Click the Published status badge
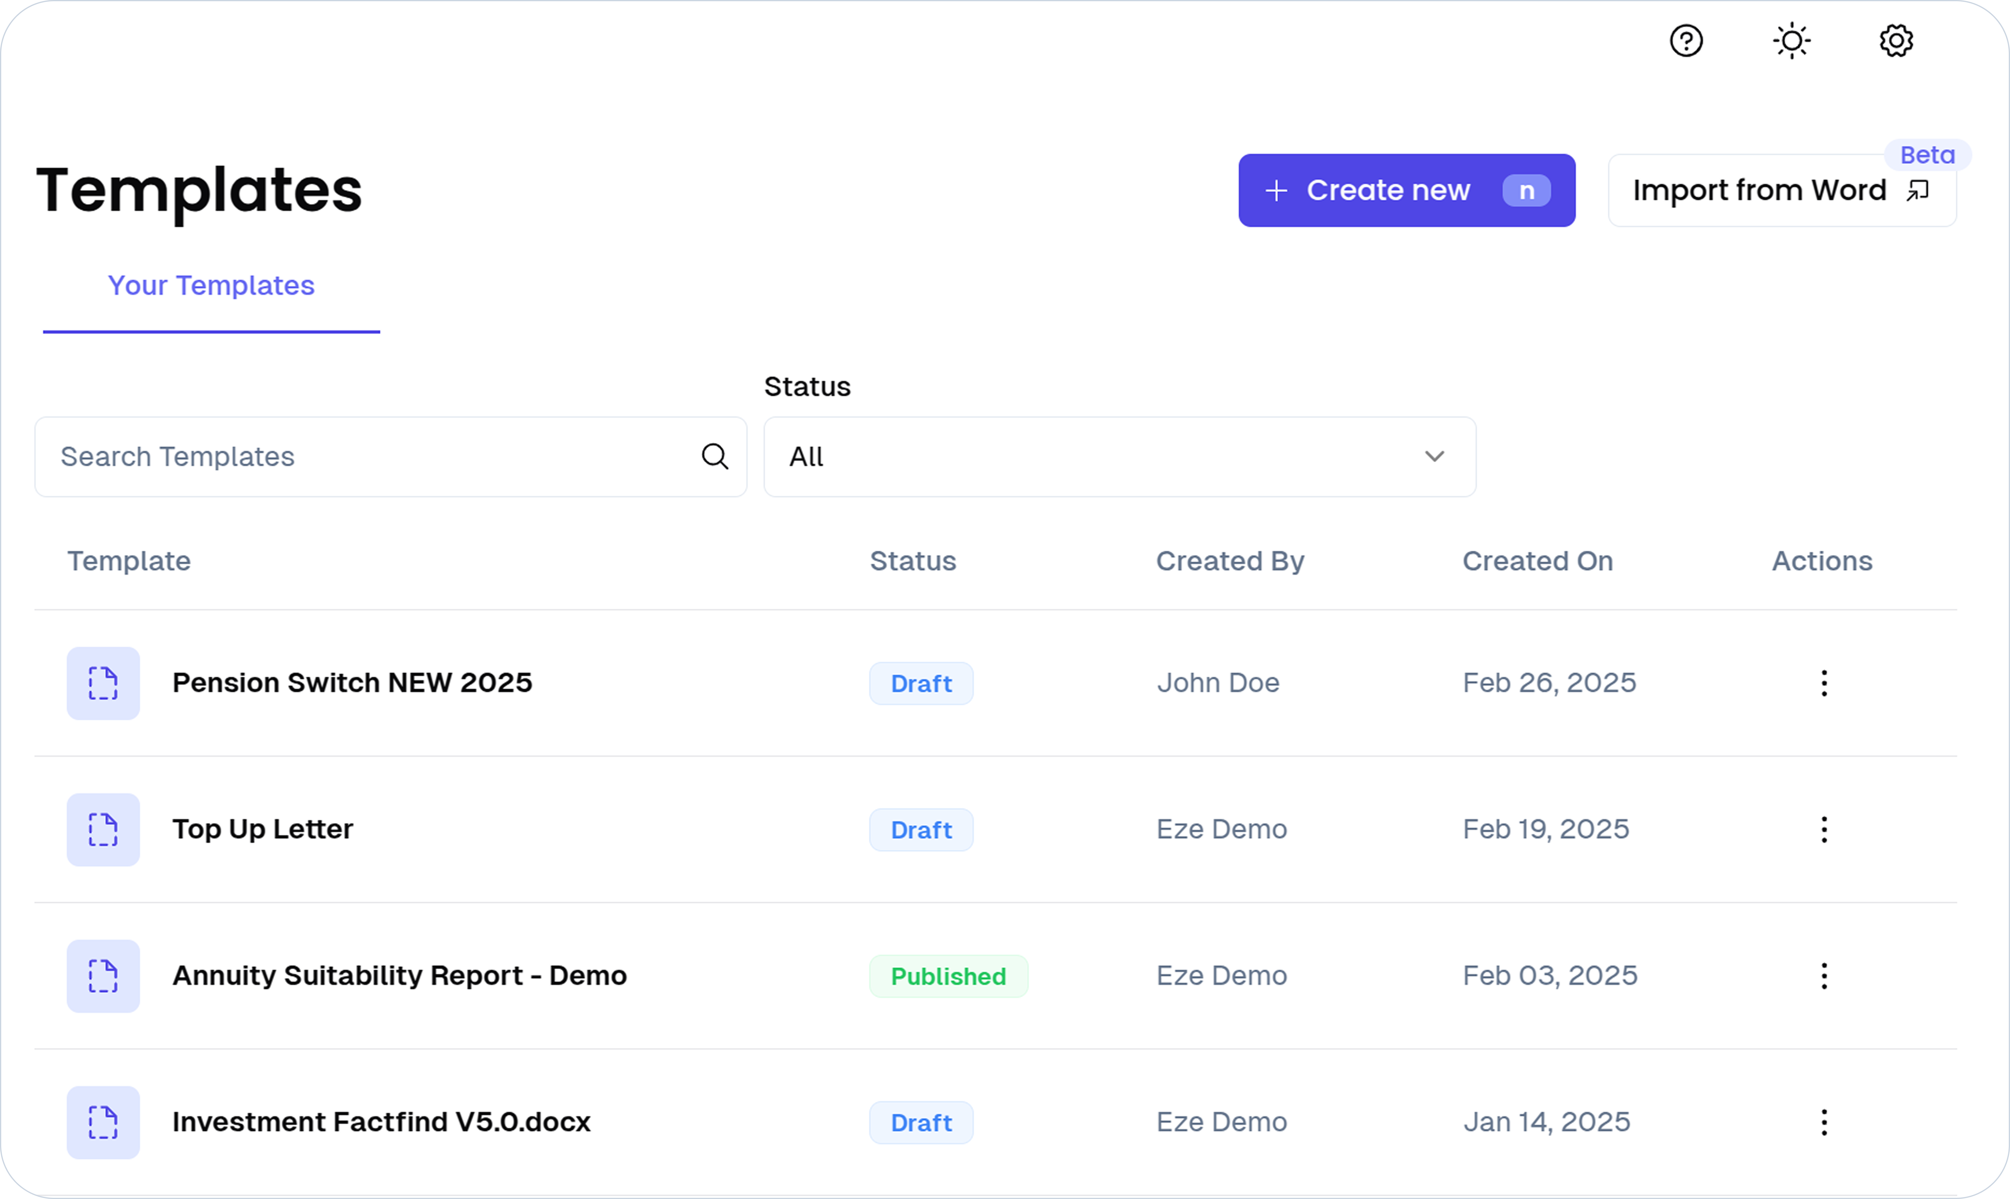The image size is (2010, 1199). tap(949, 976)
